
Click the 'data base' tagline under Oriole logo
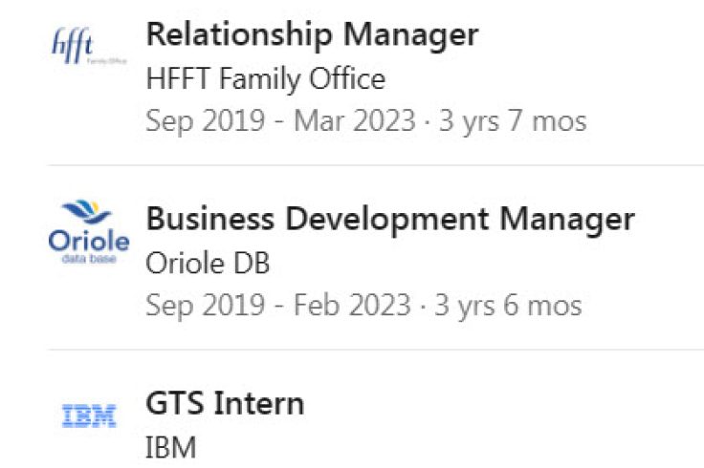(x=88, y=258)
